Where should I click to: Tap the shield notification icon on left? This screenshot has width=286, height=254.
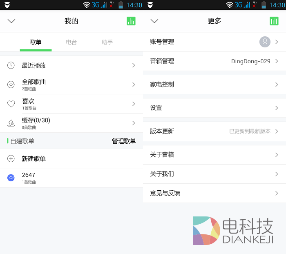pos(7,5)
